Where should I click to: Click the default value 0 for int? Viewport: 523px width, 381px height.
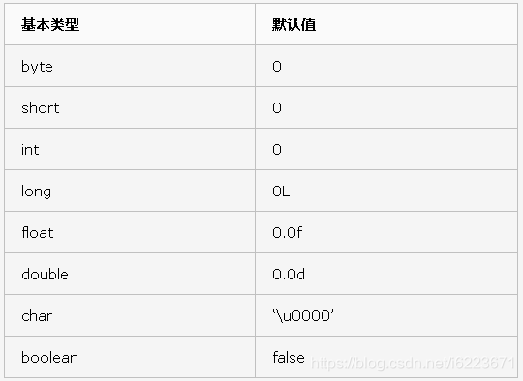point(277,150)
